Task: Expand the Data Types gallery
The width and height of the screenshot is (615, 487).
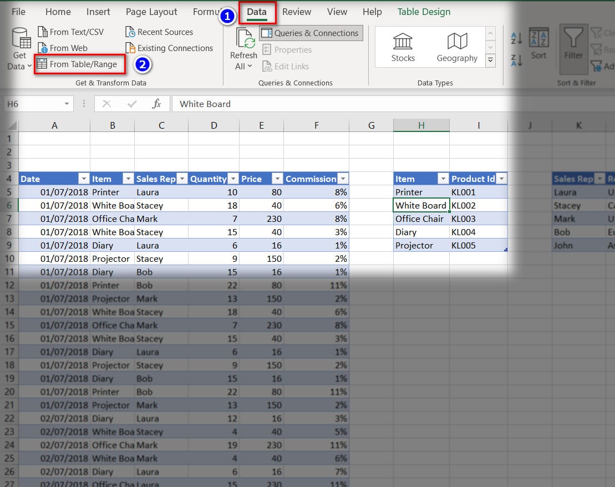Action: (x=490, y=60)
